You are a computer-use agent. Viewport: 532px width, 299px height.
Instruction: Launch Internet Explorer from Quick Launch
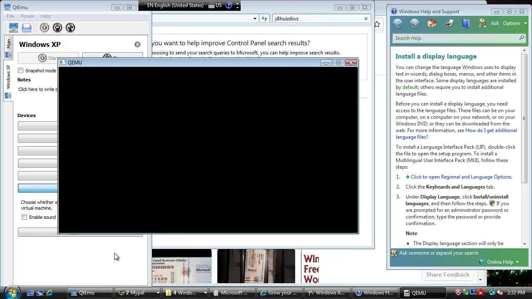(50, 293)
